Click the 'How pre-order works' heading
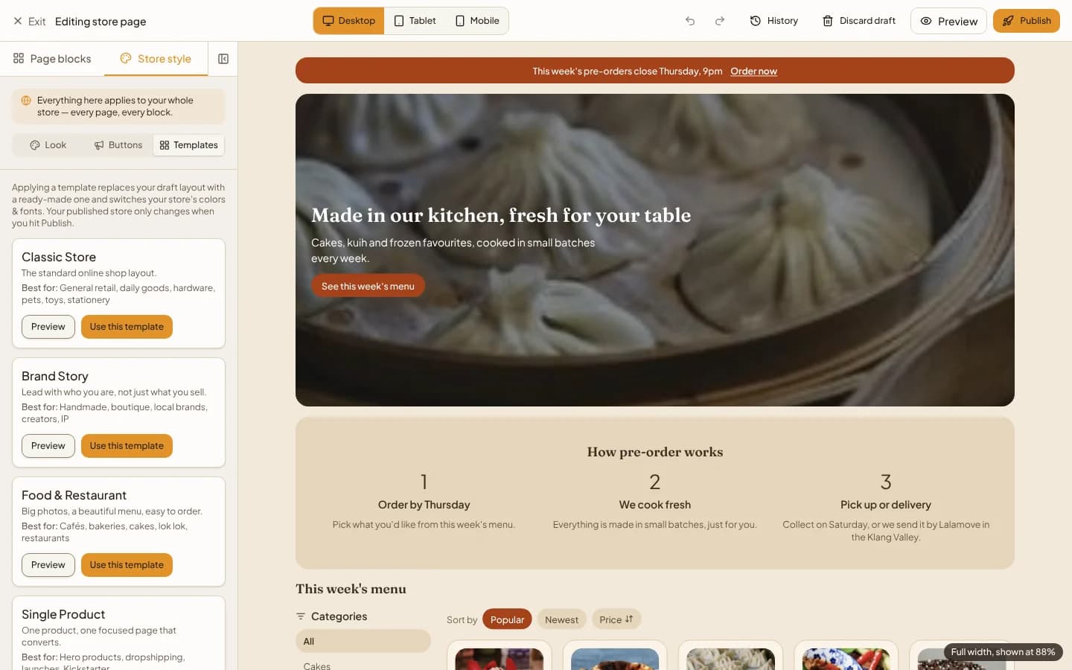This screenshot has height=670, width=1072. [655, 452]
